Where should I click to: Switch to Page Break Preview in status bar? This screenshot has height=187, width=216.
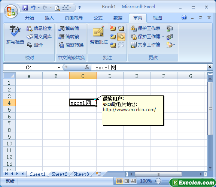tap(133, 181)
